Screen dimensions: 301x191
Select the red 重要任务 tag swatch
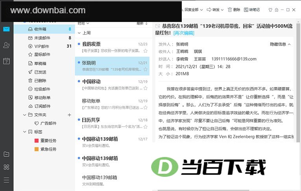(x=37, y=140)
